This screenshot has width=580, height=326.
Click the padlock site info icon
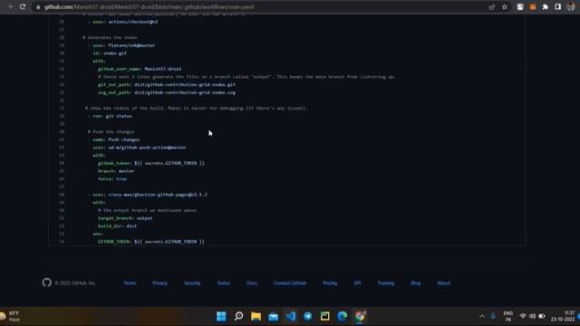38,7
